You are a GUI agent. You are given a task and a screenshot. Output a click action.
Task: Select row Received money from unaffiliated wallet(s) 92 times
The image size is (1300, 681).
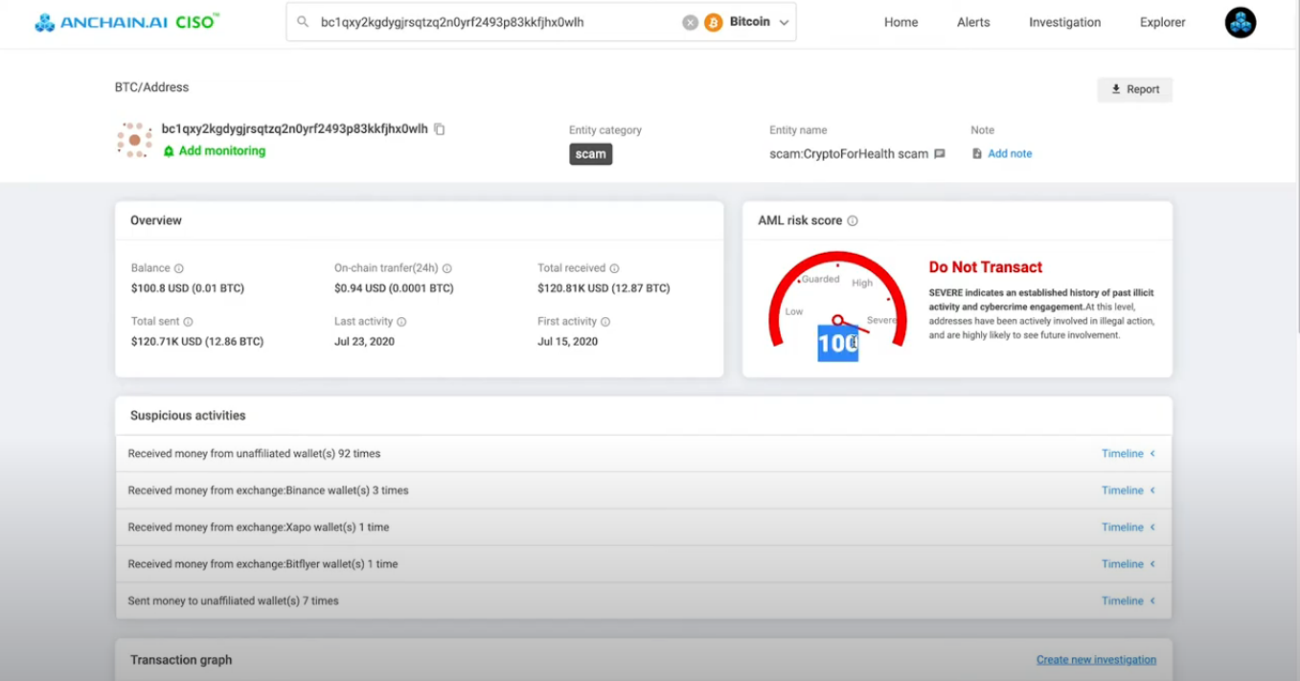coord(643,454)
